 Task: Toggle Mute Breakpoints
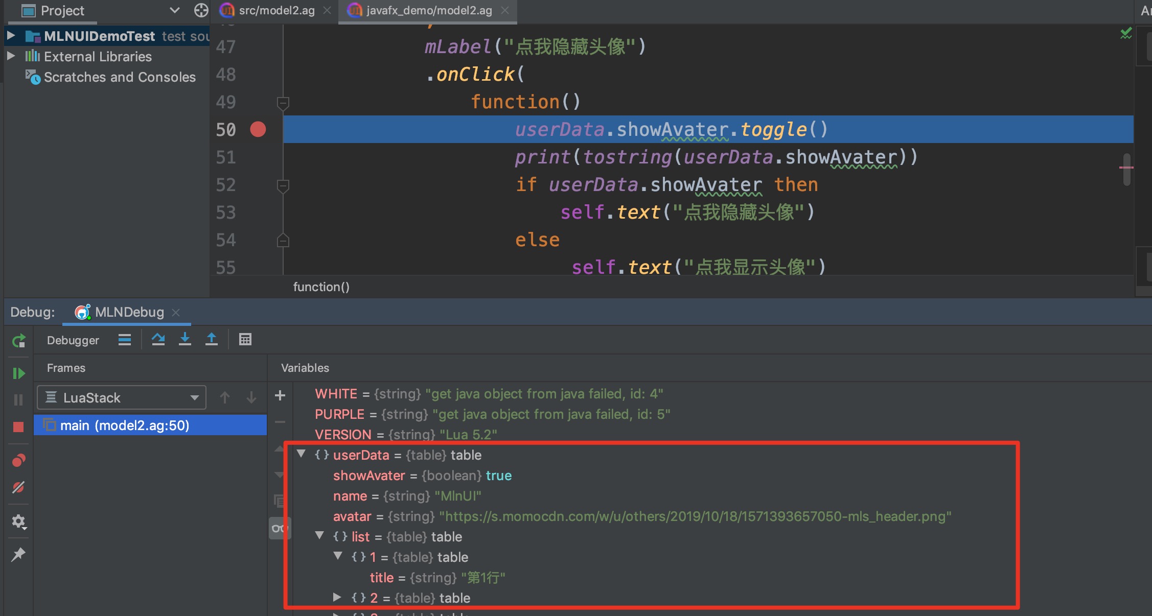click(x=18, y=487)
